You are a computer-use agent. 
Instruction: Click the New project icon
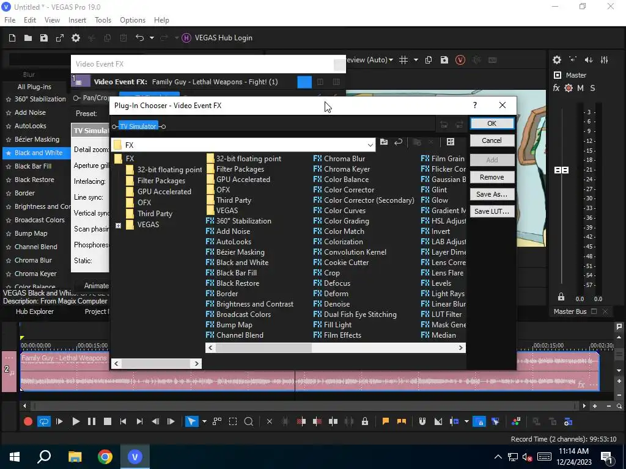coord(12,38)
